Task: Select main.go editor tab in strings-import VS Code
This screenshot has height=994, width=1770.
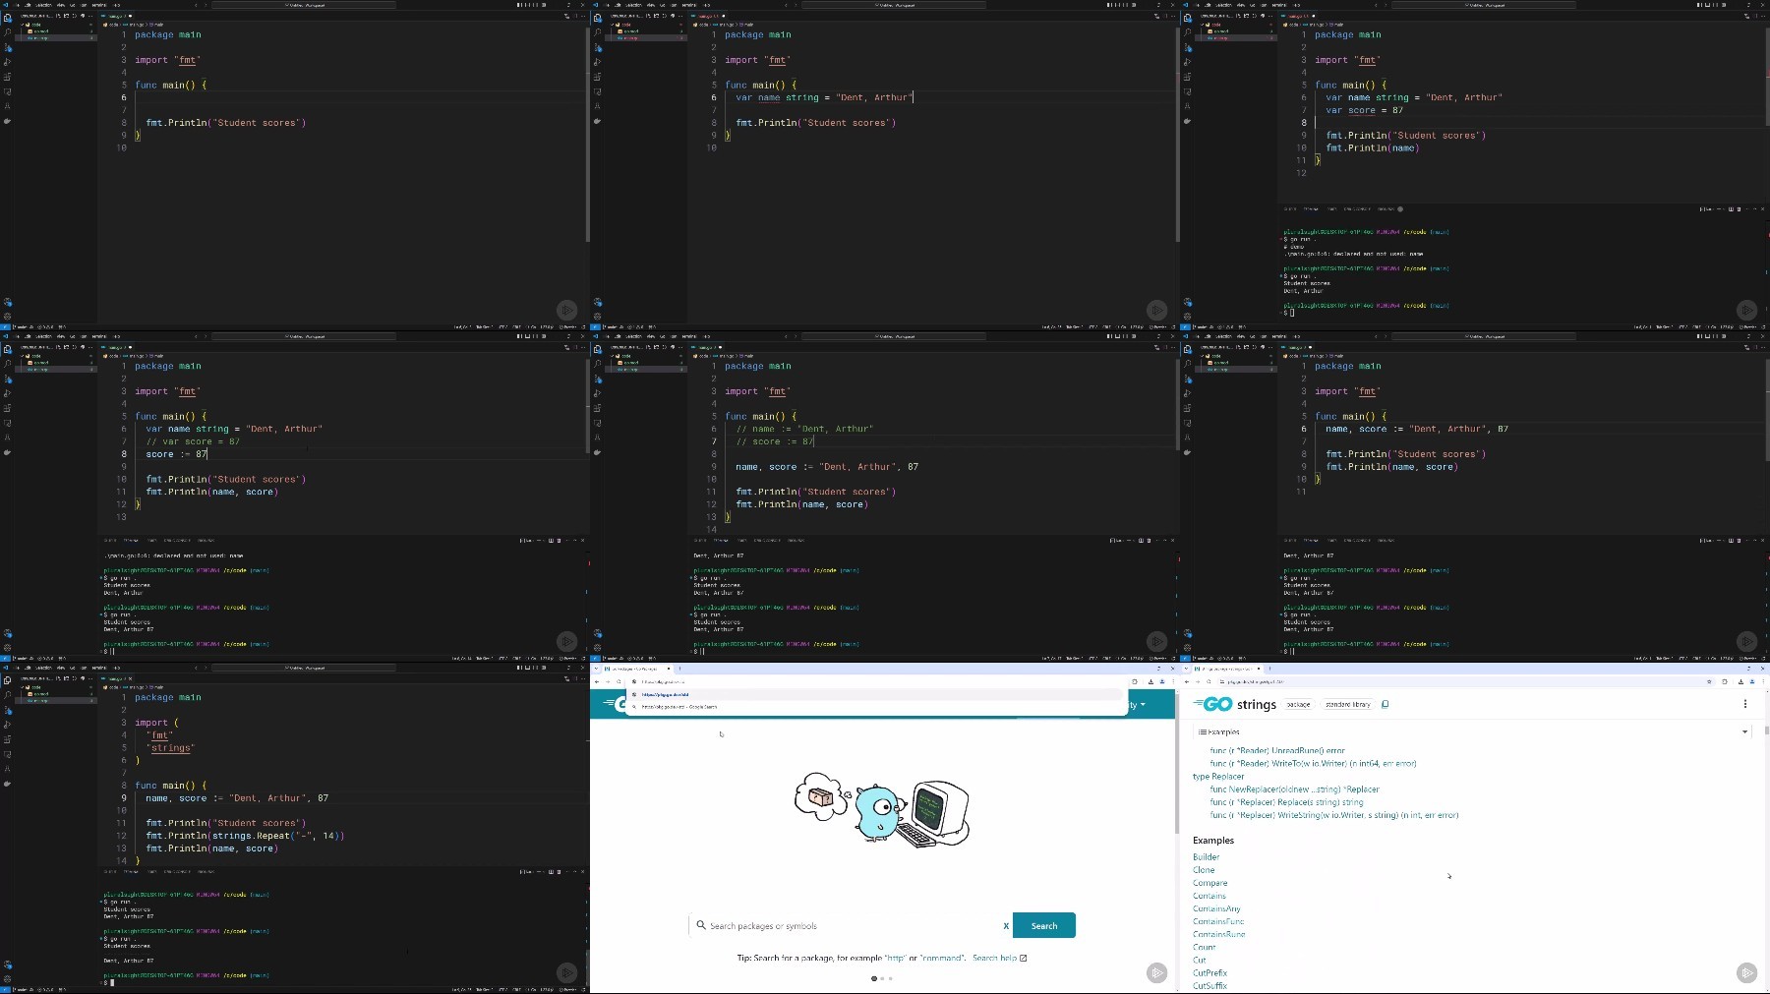Action: 116,678
